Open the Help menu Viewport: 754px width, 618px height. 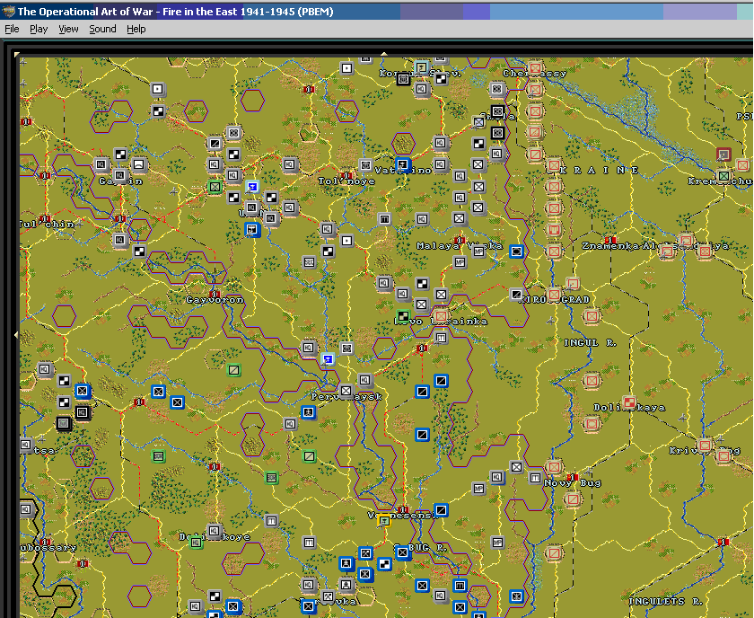(x=136, y=29)
